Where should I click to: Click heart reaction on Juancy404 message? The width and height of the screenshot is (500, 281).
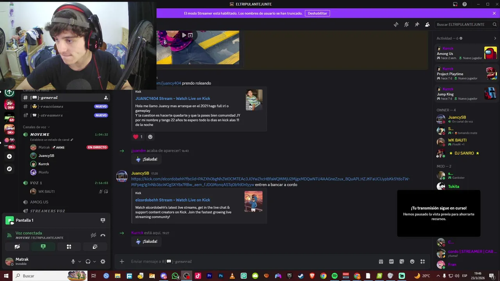tap(138, 137)
